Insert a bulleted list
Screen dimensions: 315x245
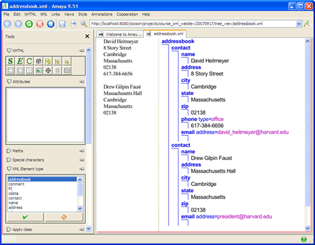[x=11, y=71]
